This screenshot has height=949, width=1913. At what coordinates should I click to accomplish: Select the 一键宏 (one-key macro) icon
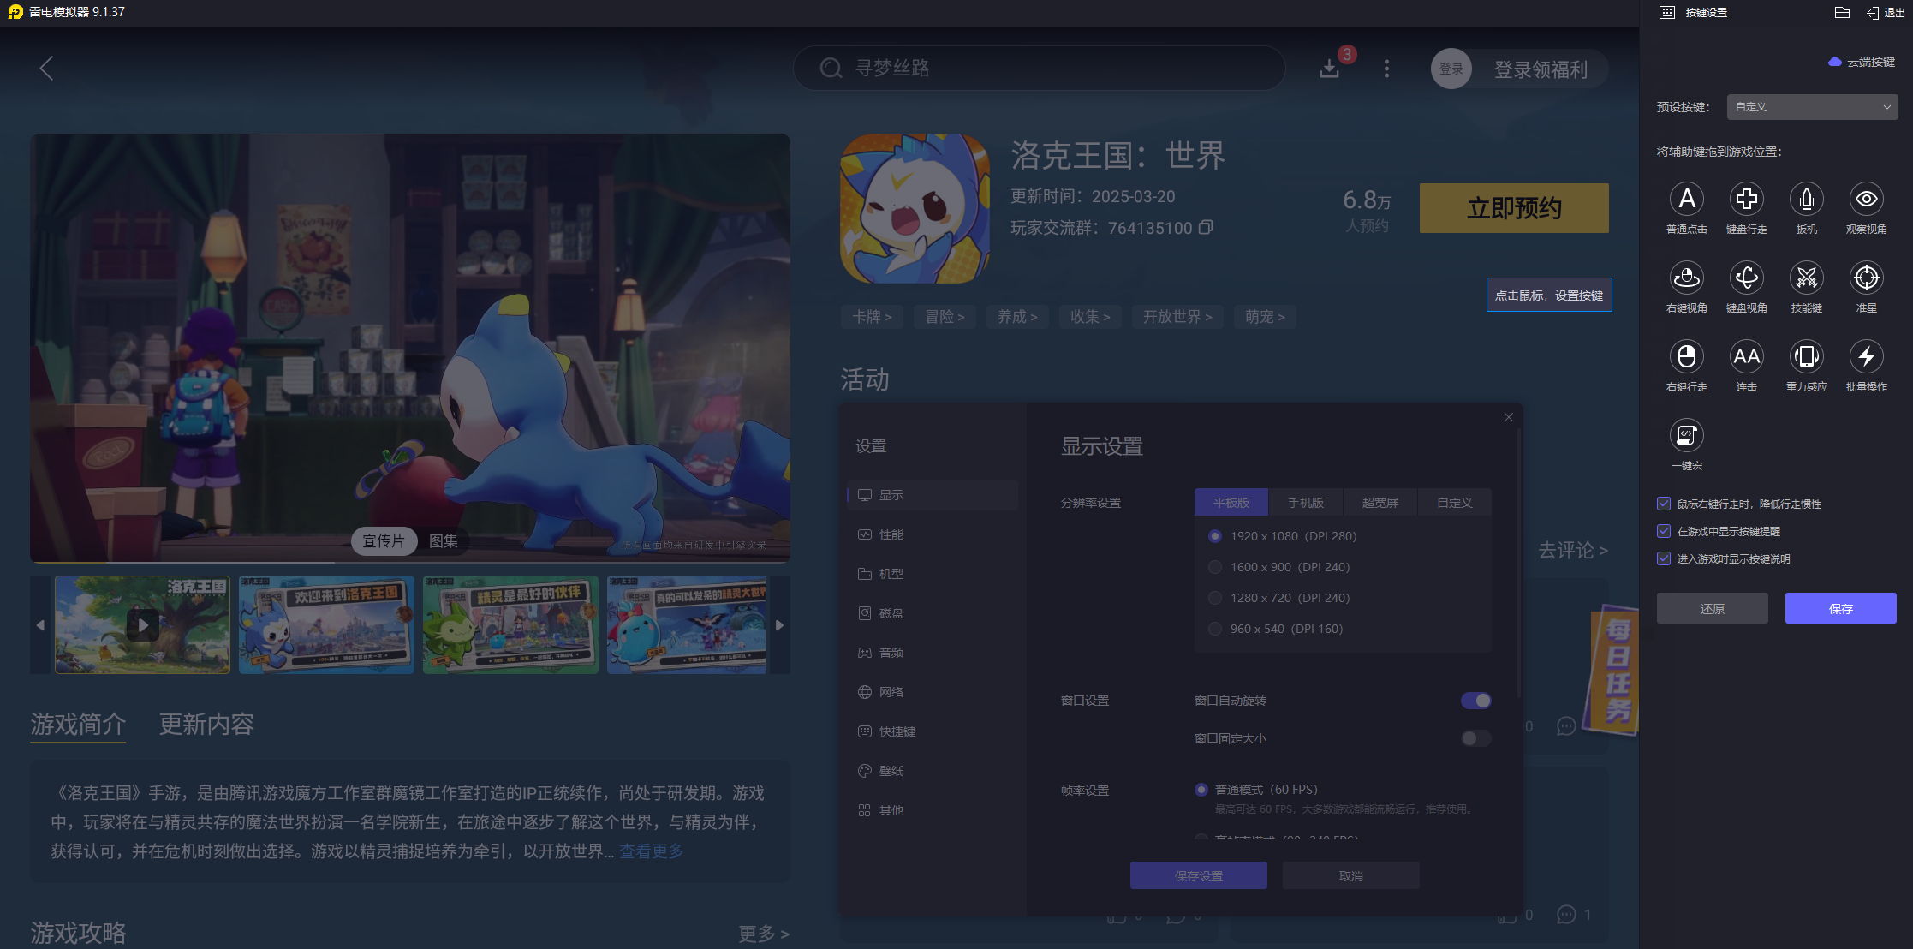(x=1686, y=435)
